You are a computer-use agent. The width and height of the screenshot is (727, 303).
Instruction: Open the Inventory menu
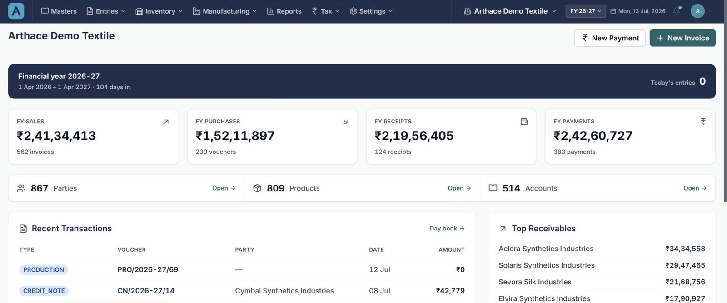click(x=159, y=11)
